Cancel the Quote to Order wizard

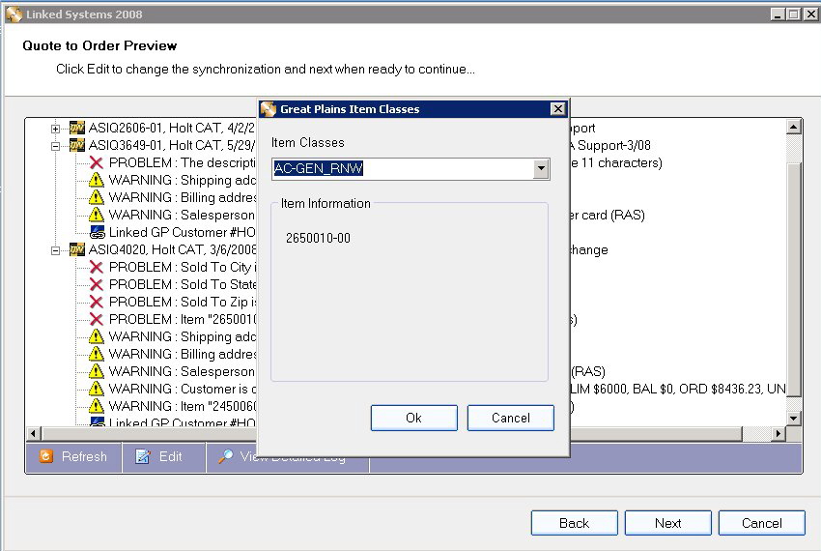click(762, 523)
